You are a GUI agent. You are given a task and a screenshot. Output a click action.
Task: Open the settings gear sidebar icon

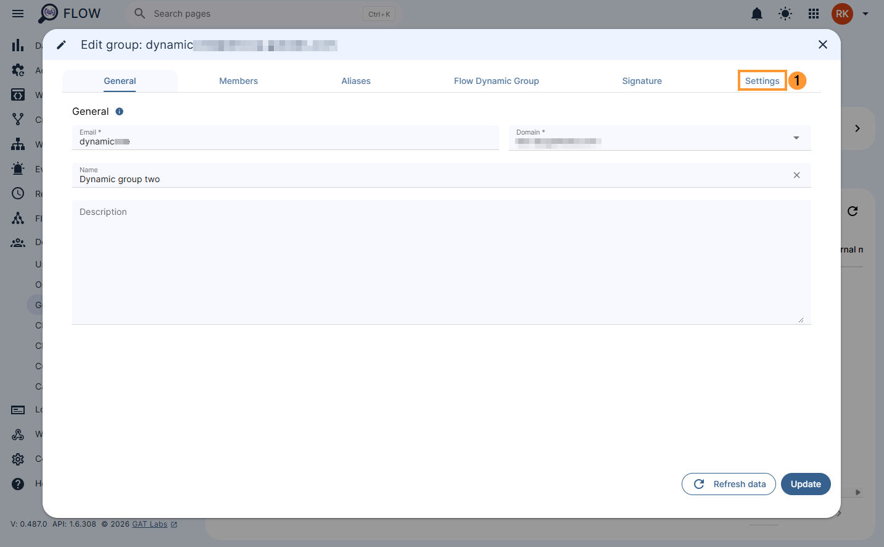tap(18, 459)
